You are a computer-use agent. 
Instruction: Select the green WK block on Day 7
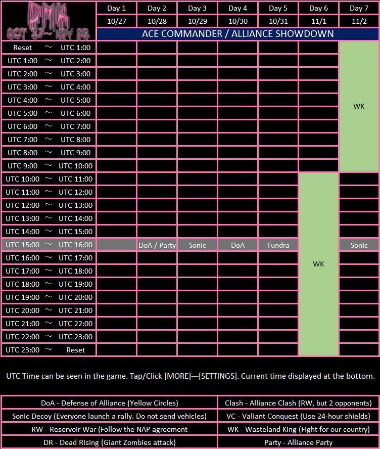(x=359, y=106)
